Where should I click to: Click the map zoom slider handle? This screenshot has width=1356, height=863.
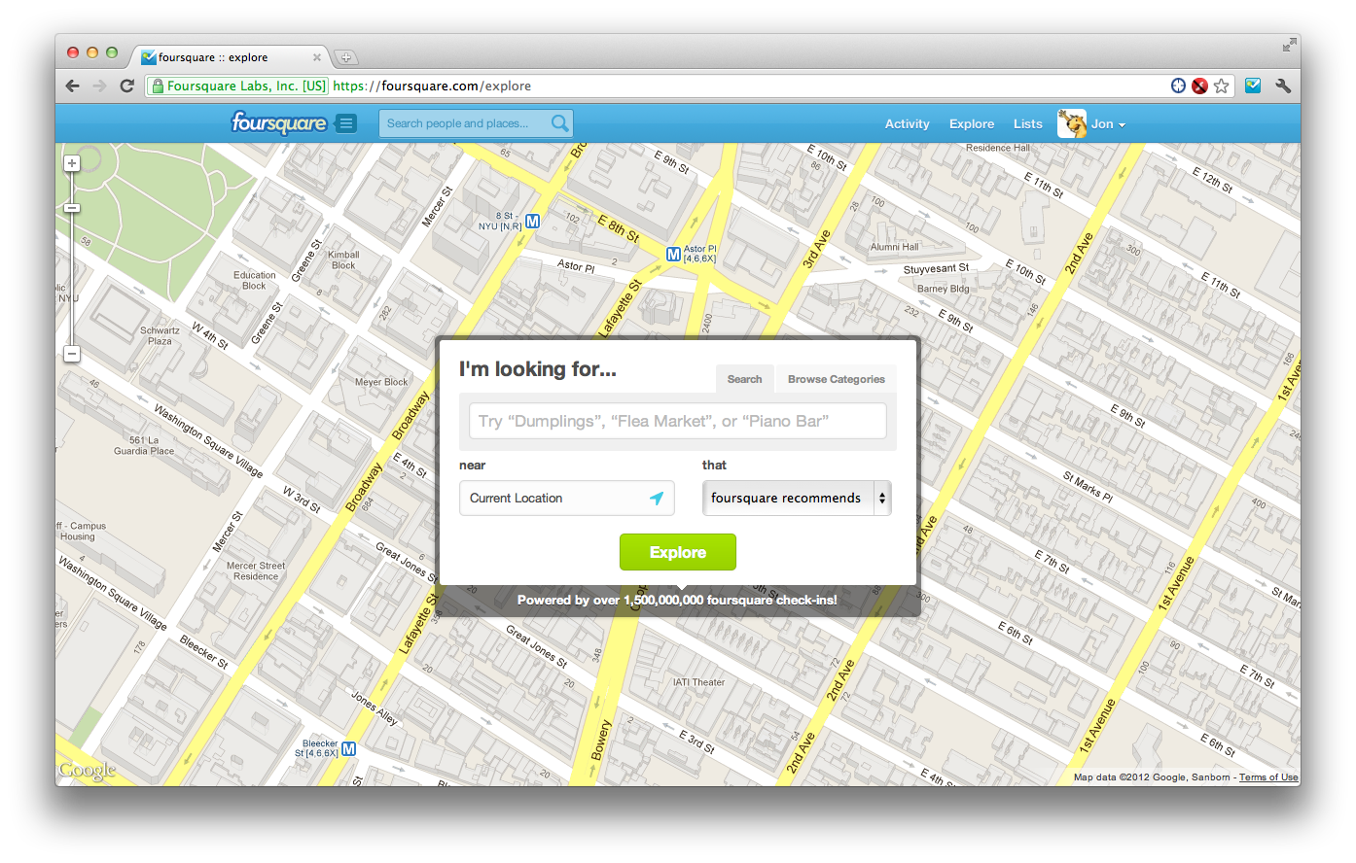72,208
